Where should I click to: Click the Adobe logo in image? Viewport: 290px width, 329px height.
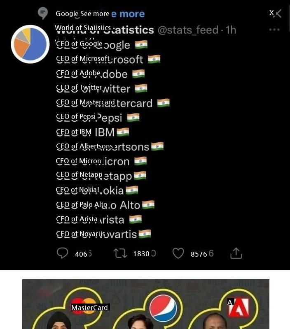(x=239, y=307)
